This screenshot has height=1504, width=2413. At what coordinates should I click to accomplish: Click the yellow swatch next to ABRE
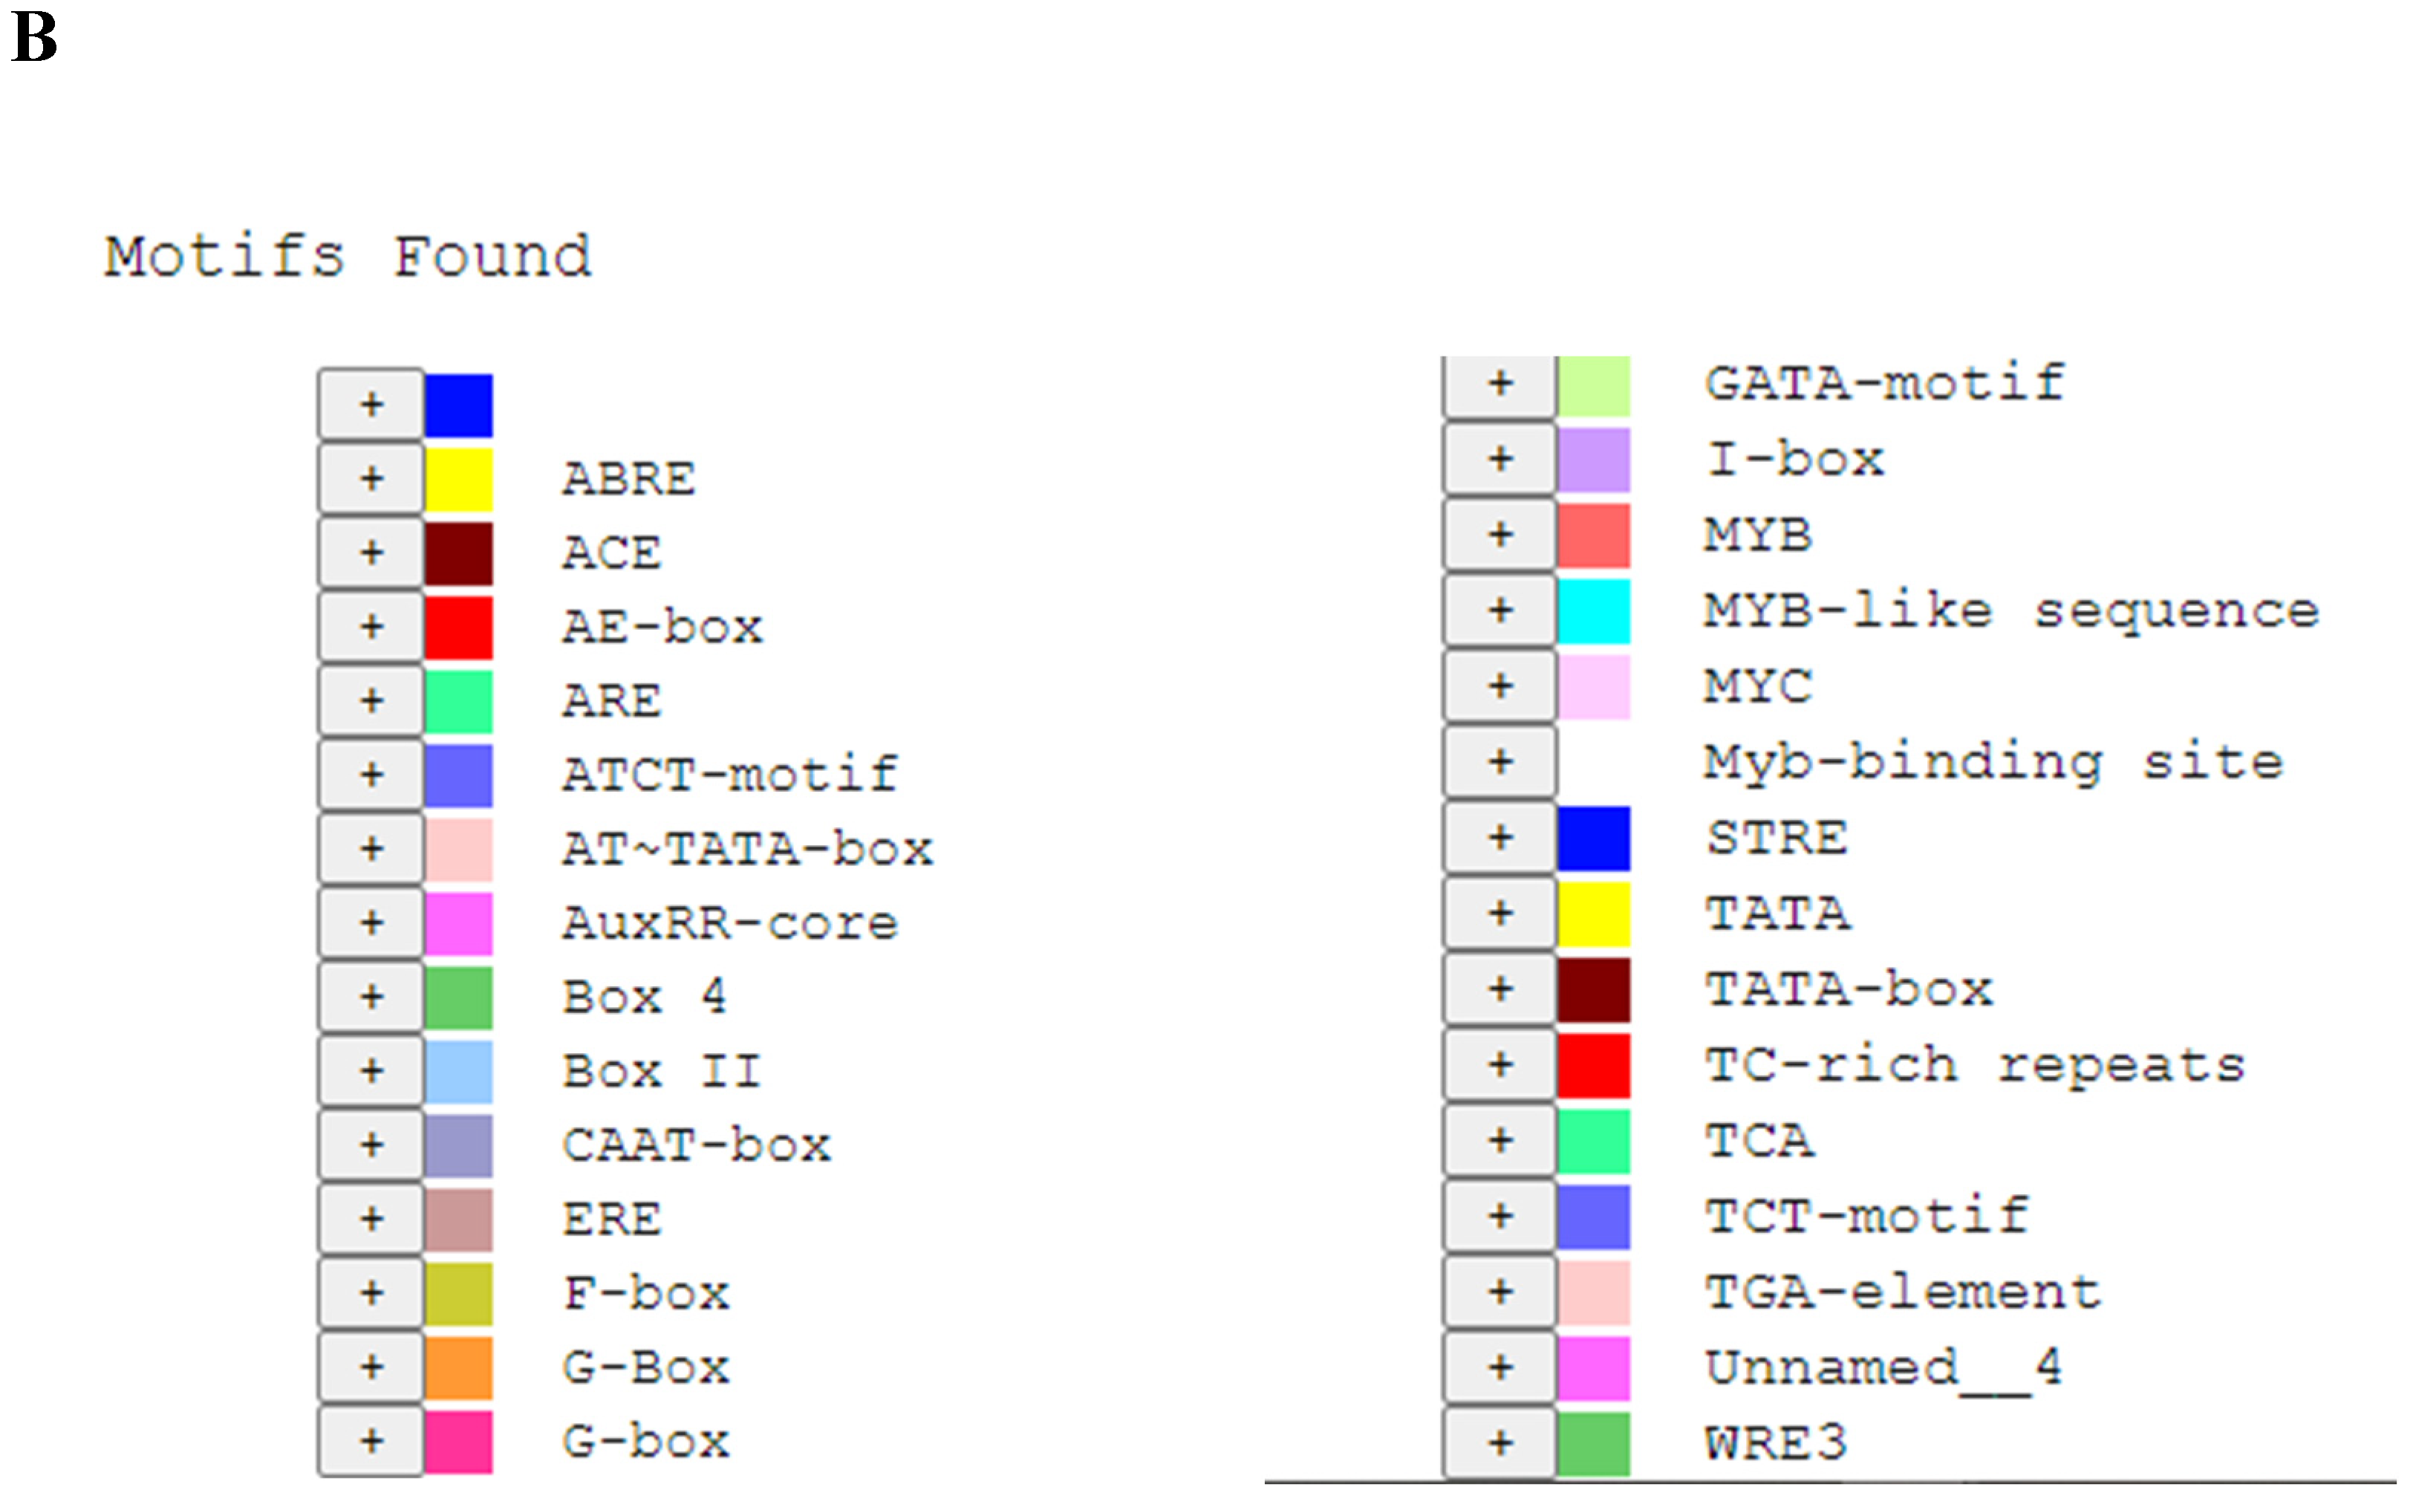458,478
